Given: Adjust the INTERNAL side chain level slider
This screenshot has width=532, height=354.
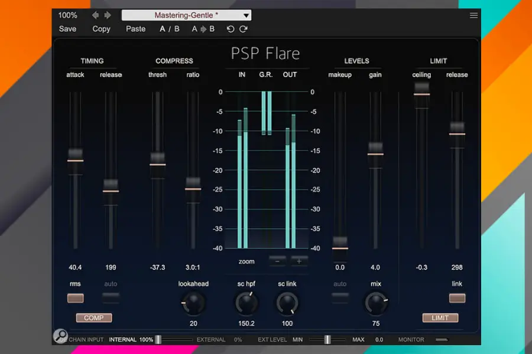Looking at the screenshot, I should click(158, 339).
